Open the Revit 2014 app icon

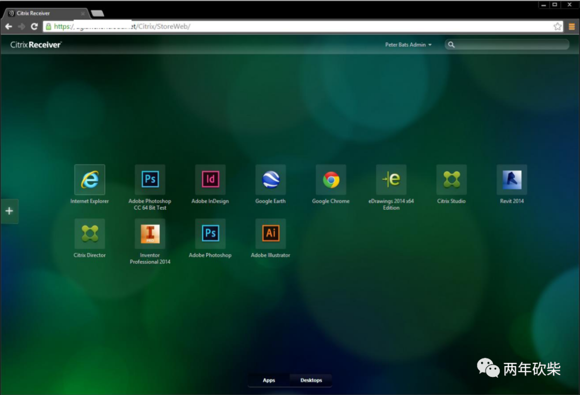click(x=512, y=180)
